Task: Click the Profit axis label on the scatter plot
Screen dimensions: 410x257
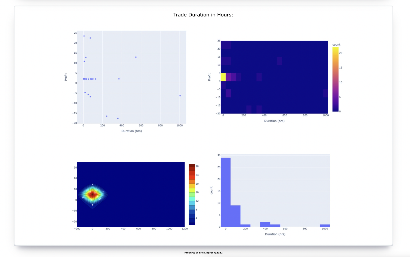Action: point(66,77)
